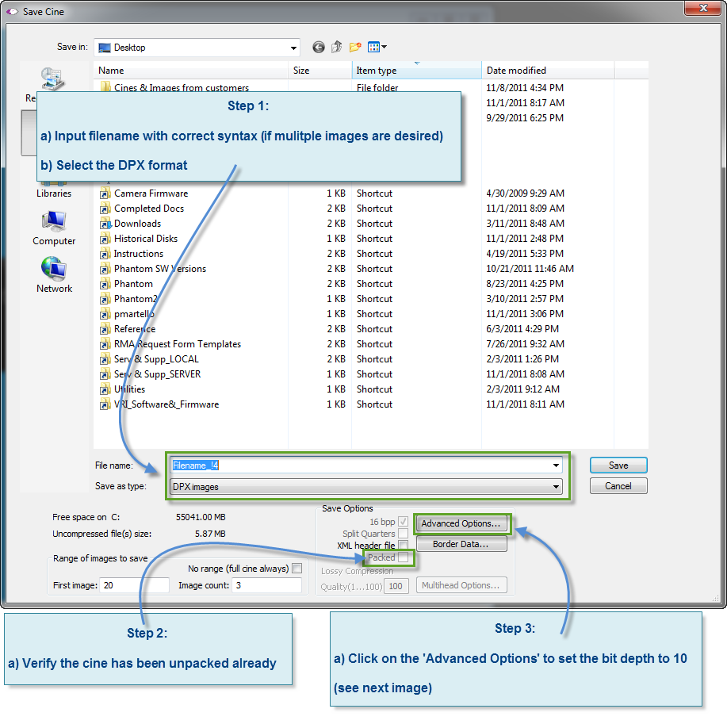Click the Create New Folder icon
Viewport: 727px width, 724px height.
[354, 47]
